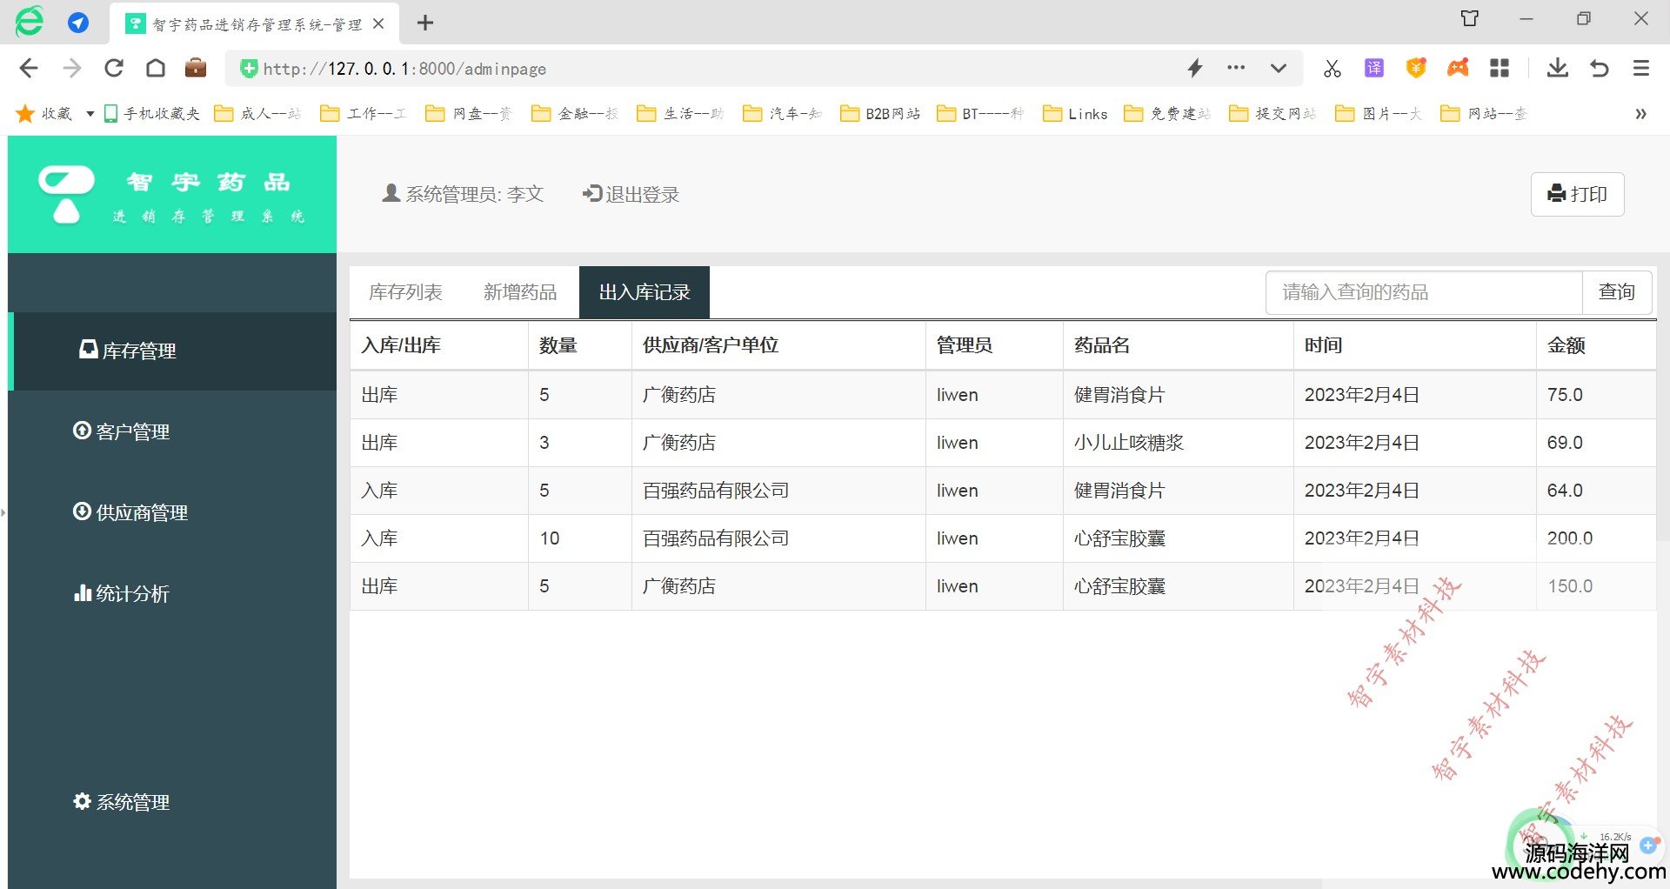Viewport: 1670px width, 889px height.
Task: Open the scissors screenshot tool
Action: point(1332,68)
